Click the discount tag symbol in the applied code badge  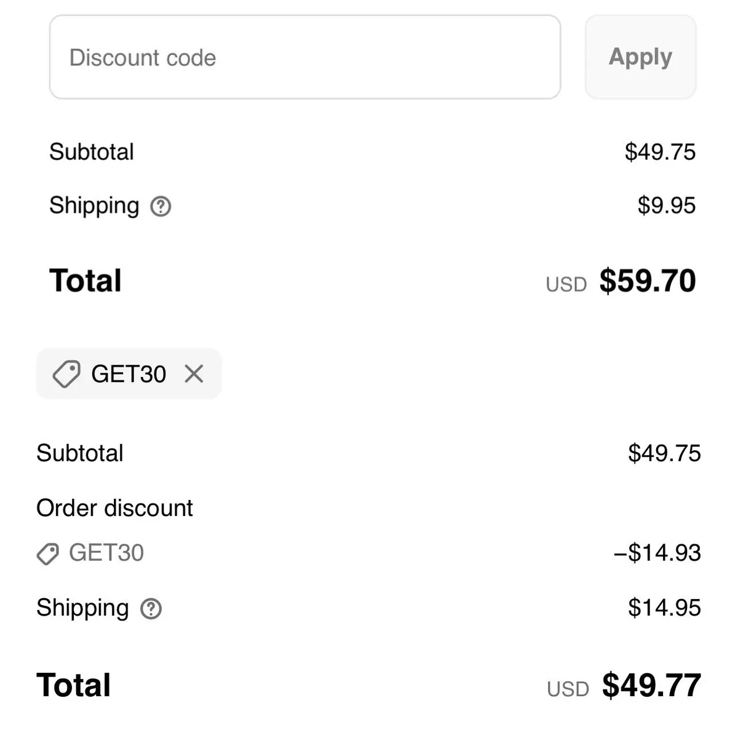(68, 373)
